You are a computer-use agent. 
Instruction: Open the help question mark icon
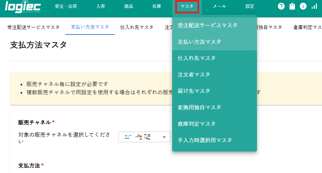click(281, 6)
